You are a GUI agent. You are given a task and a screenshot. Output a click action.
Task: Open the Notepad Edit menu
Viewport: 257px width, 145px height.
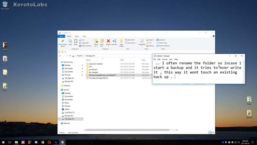pyautogui.click(x=159, y=59)
